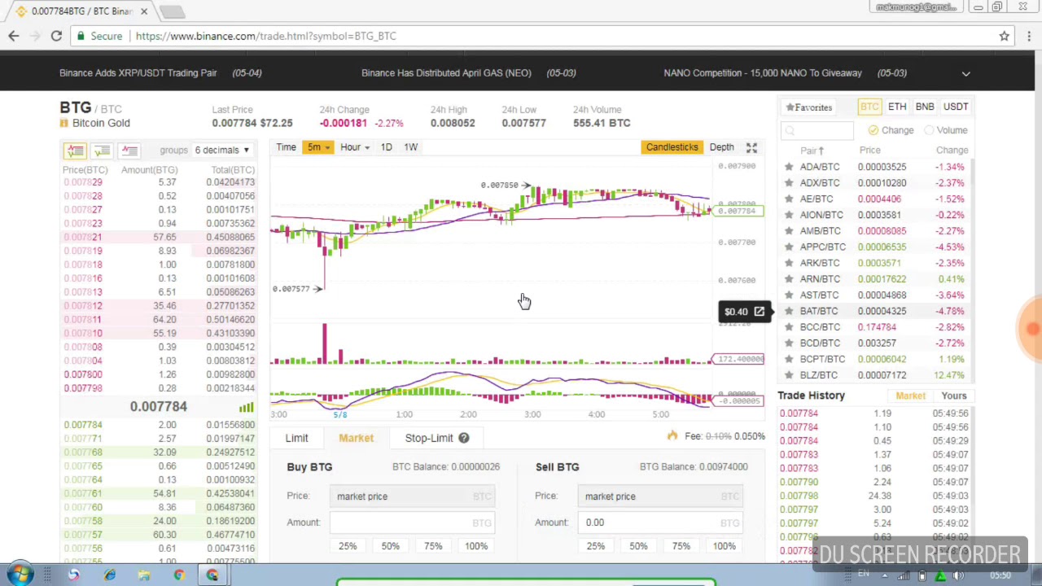Reload the page with browser refresh icon
1042x586 pixels.
pyautogui.click(x=56, y=36)
